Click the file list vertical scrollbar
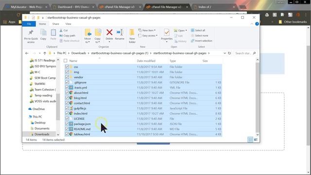Viewport: 311px width, 175px height. coord(257,97)
